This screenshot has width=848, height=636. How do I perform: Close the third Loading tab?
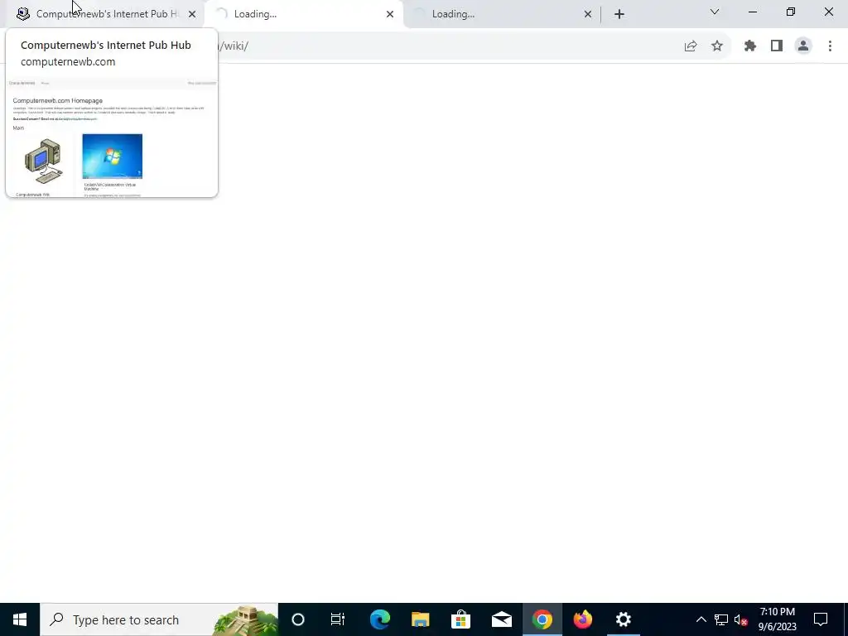pyautogui.click(x=588, y=14)
